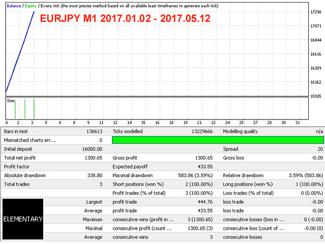The image size is (325, 244).
Task: Click Bars in test value 136613
Action: (94, 131)
